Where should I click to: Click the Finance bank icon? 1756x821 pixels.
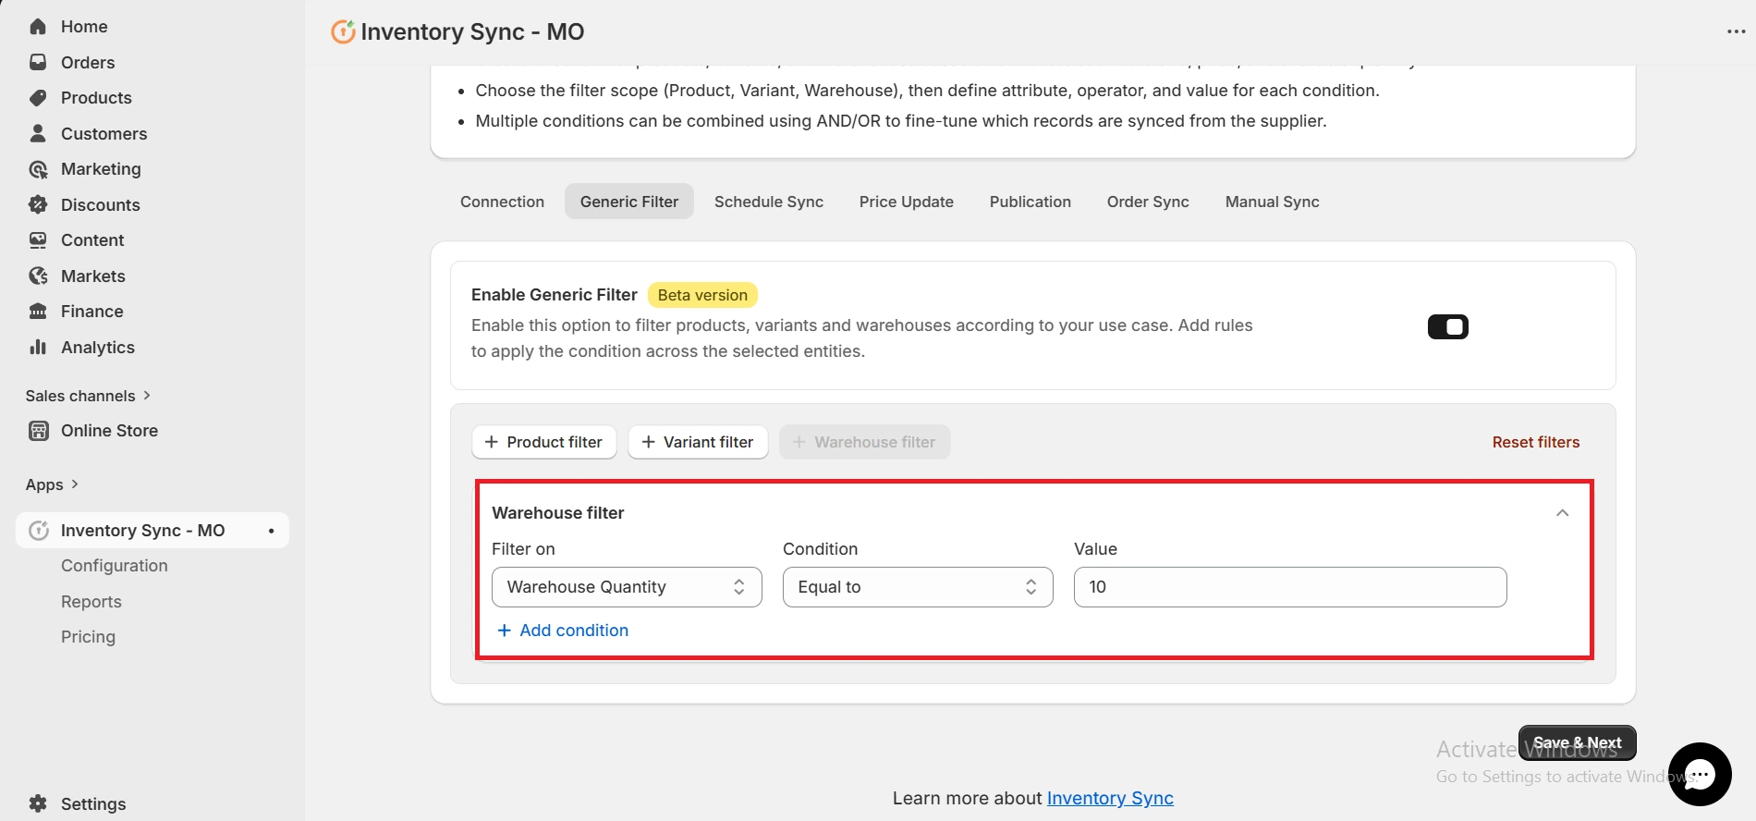38,312
